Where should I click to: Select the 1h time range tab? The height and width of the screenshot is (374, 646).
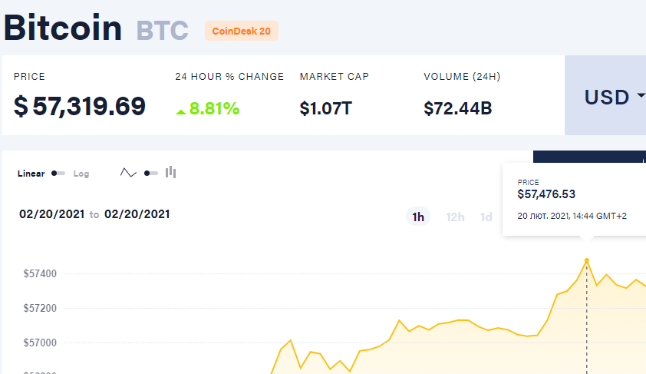[418, 217]
